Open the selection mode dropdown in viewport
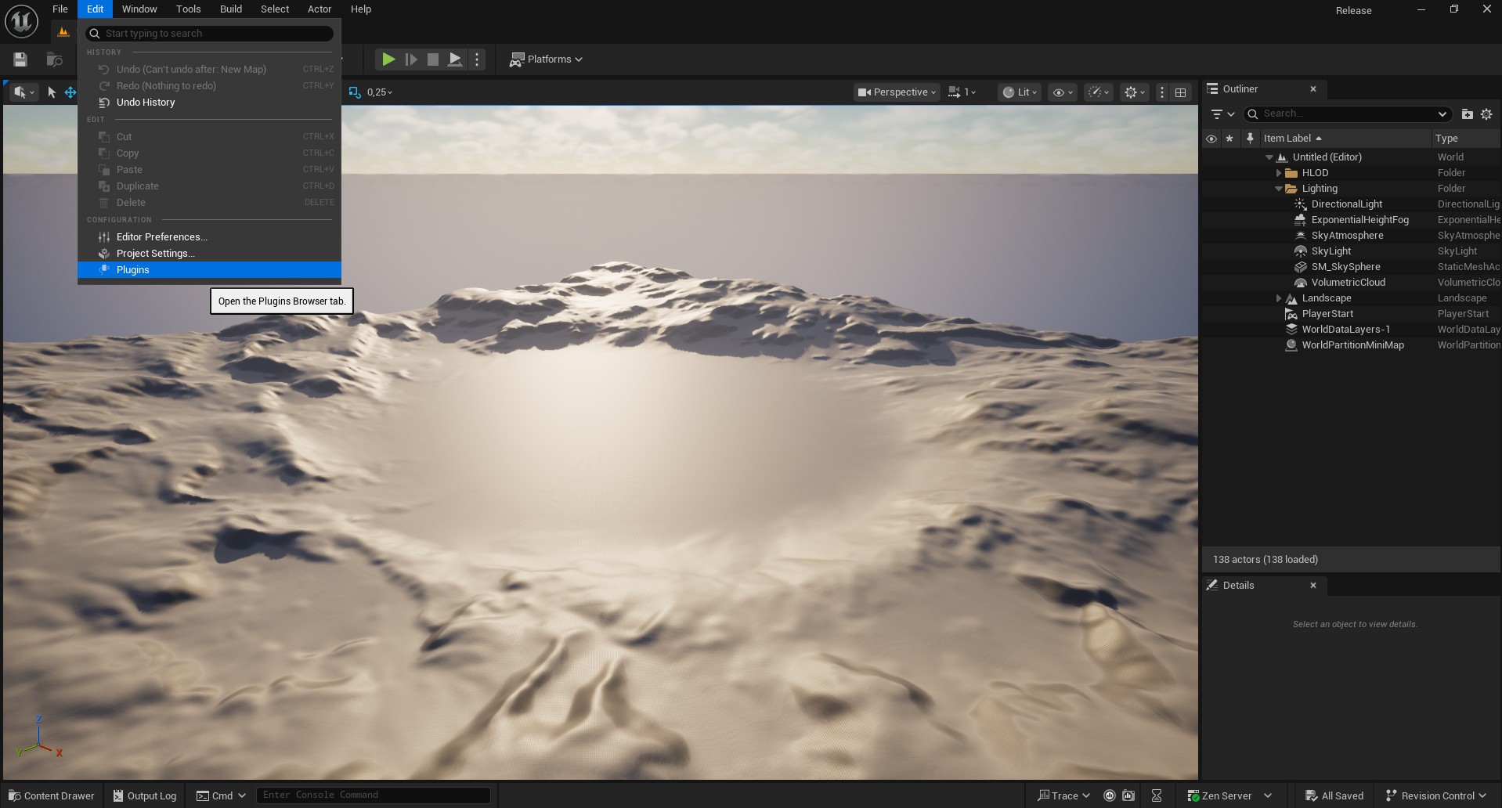Screen dimensions: 1502x808 (23, 92)
